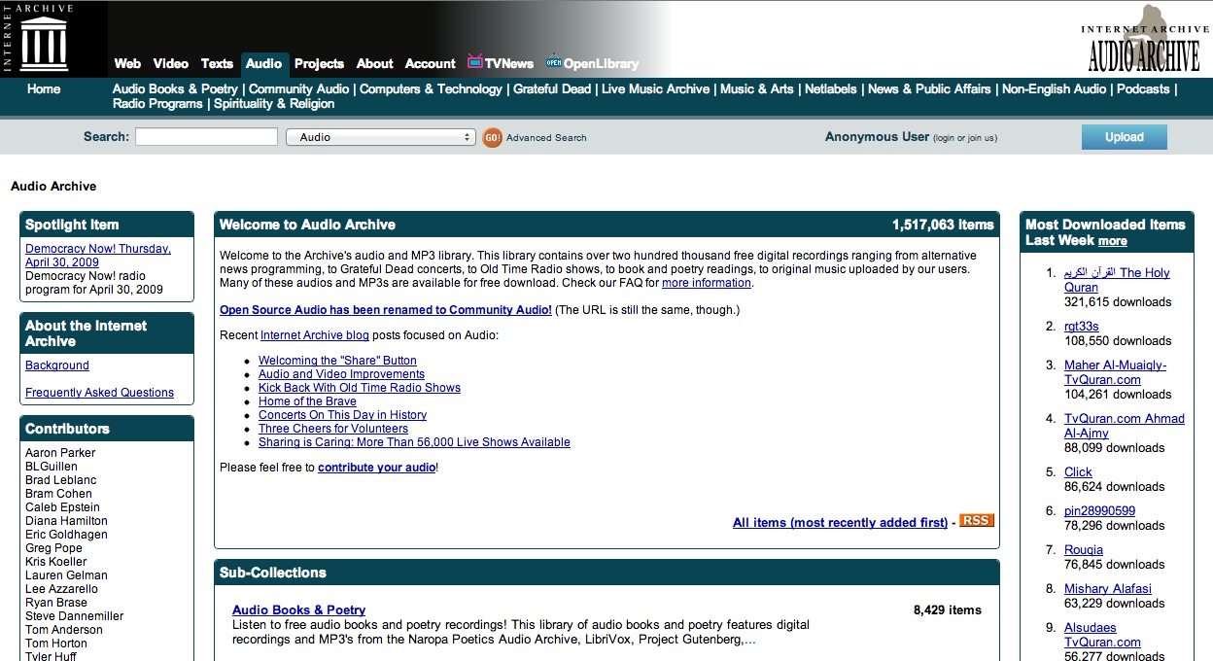Open the Background link
1213x661 pixels.
(x=57, y=365)
